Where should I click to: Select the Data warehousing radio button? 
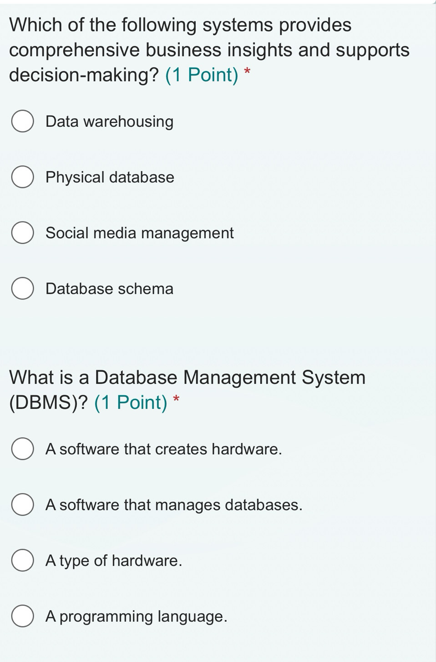pos(22,121)
